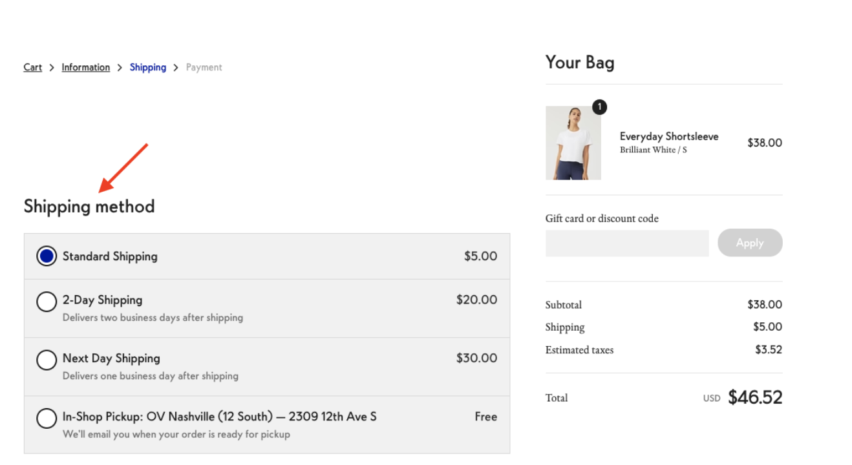This screenshot has width=852, height=465.
Task: Click the quantity badge on product image
Action: coord(599,107)
